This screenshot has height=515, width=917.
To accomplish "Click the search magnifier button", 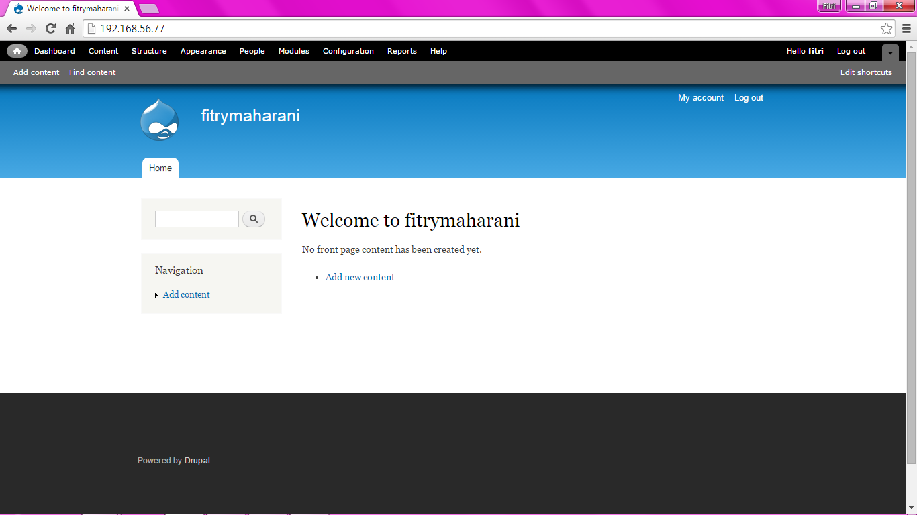I will point(254,219).
